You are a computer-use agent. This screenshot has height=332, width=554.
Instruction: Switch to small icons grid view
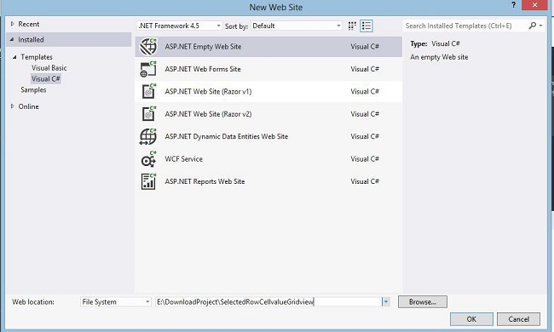click(352, 26)
